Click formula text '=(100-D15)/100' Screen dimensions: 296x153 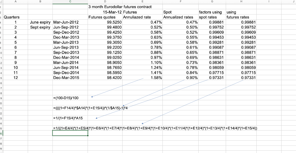pos(66,98)
